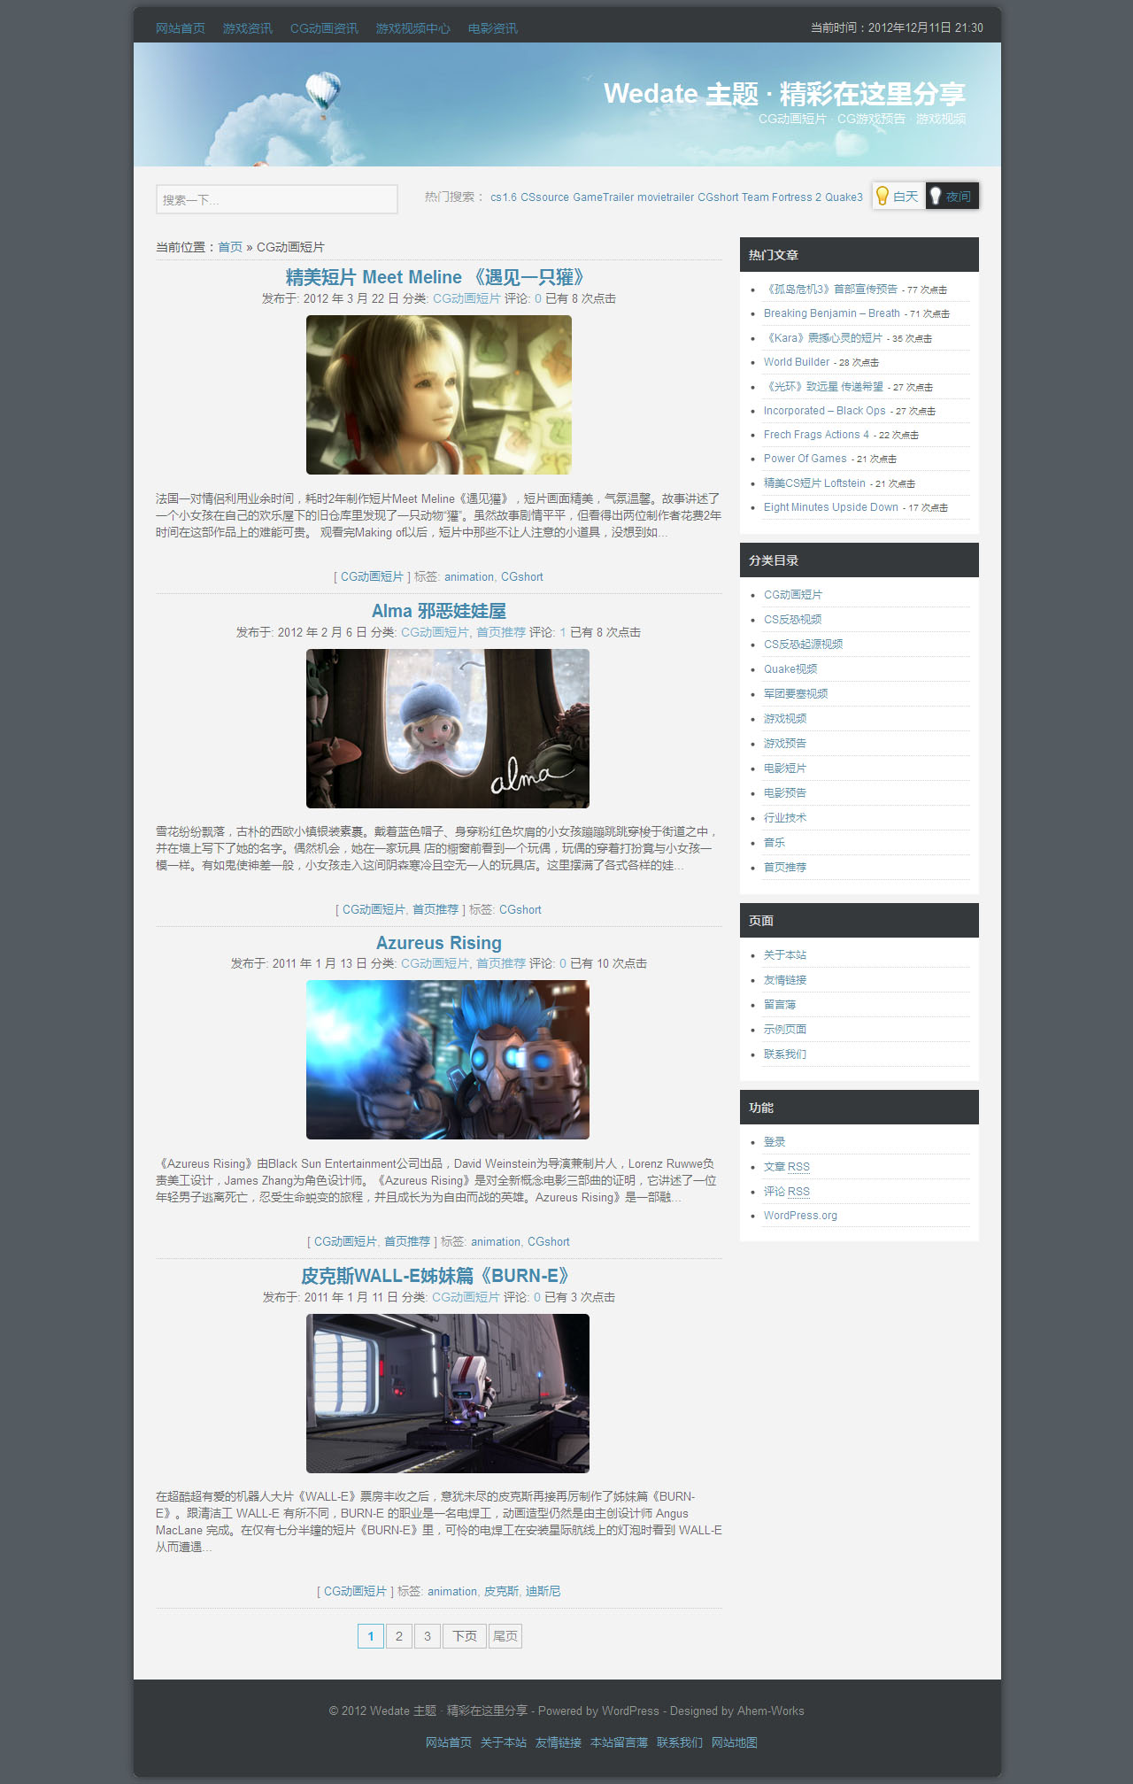Click hot search term GameTrailer
Viewport: 1133px width, 1784px height.
pos(603,197)
